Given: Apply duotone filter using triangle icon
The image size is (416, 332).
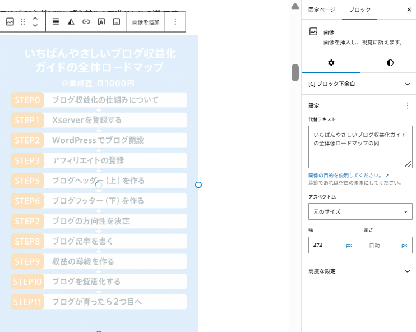Looking at the screenshot, I should tap(71, 22).
